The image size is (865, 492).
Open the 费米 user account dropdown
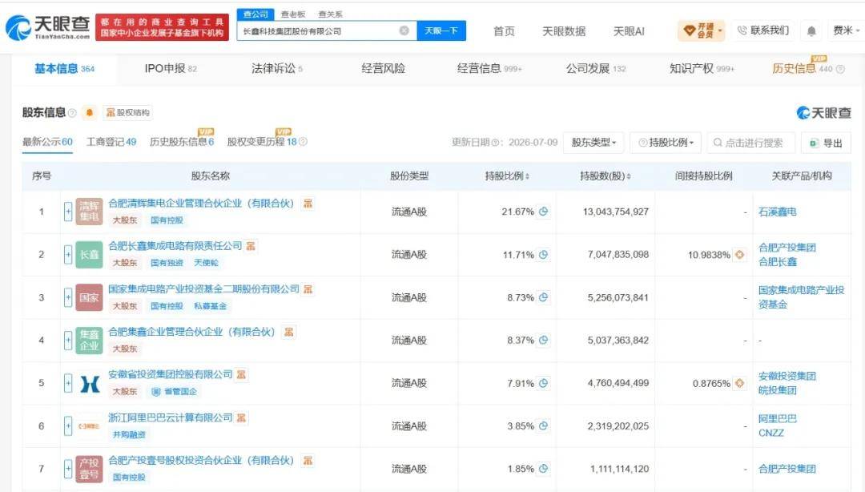pos(847,30)
